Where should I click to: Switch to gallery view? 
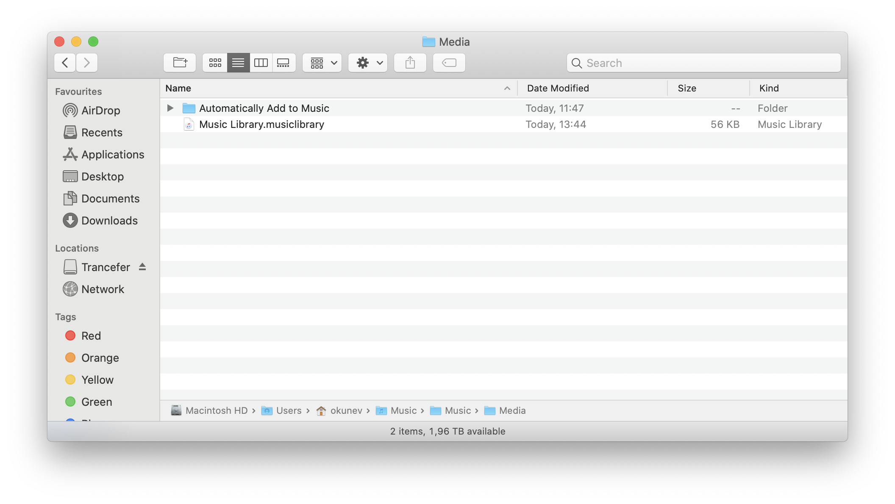coord(283,63)
